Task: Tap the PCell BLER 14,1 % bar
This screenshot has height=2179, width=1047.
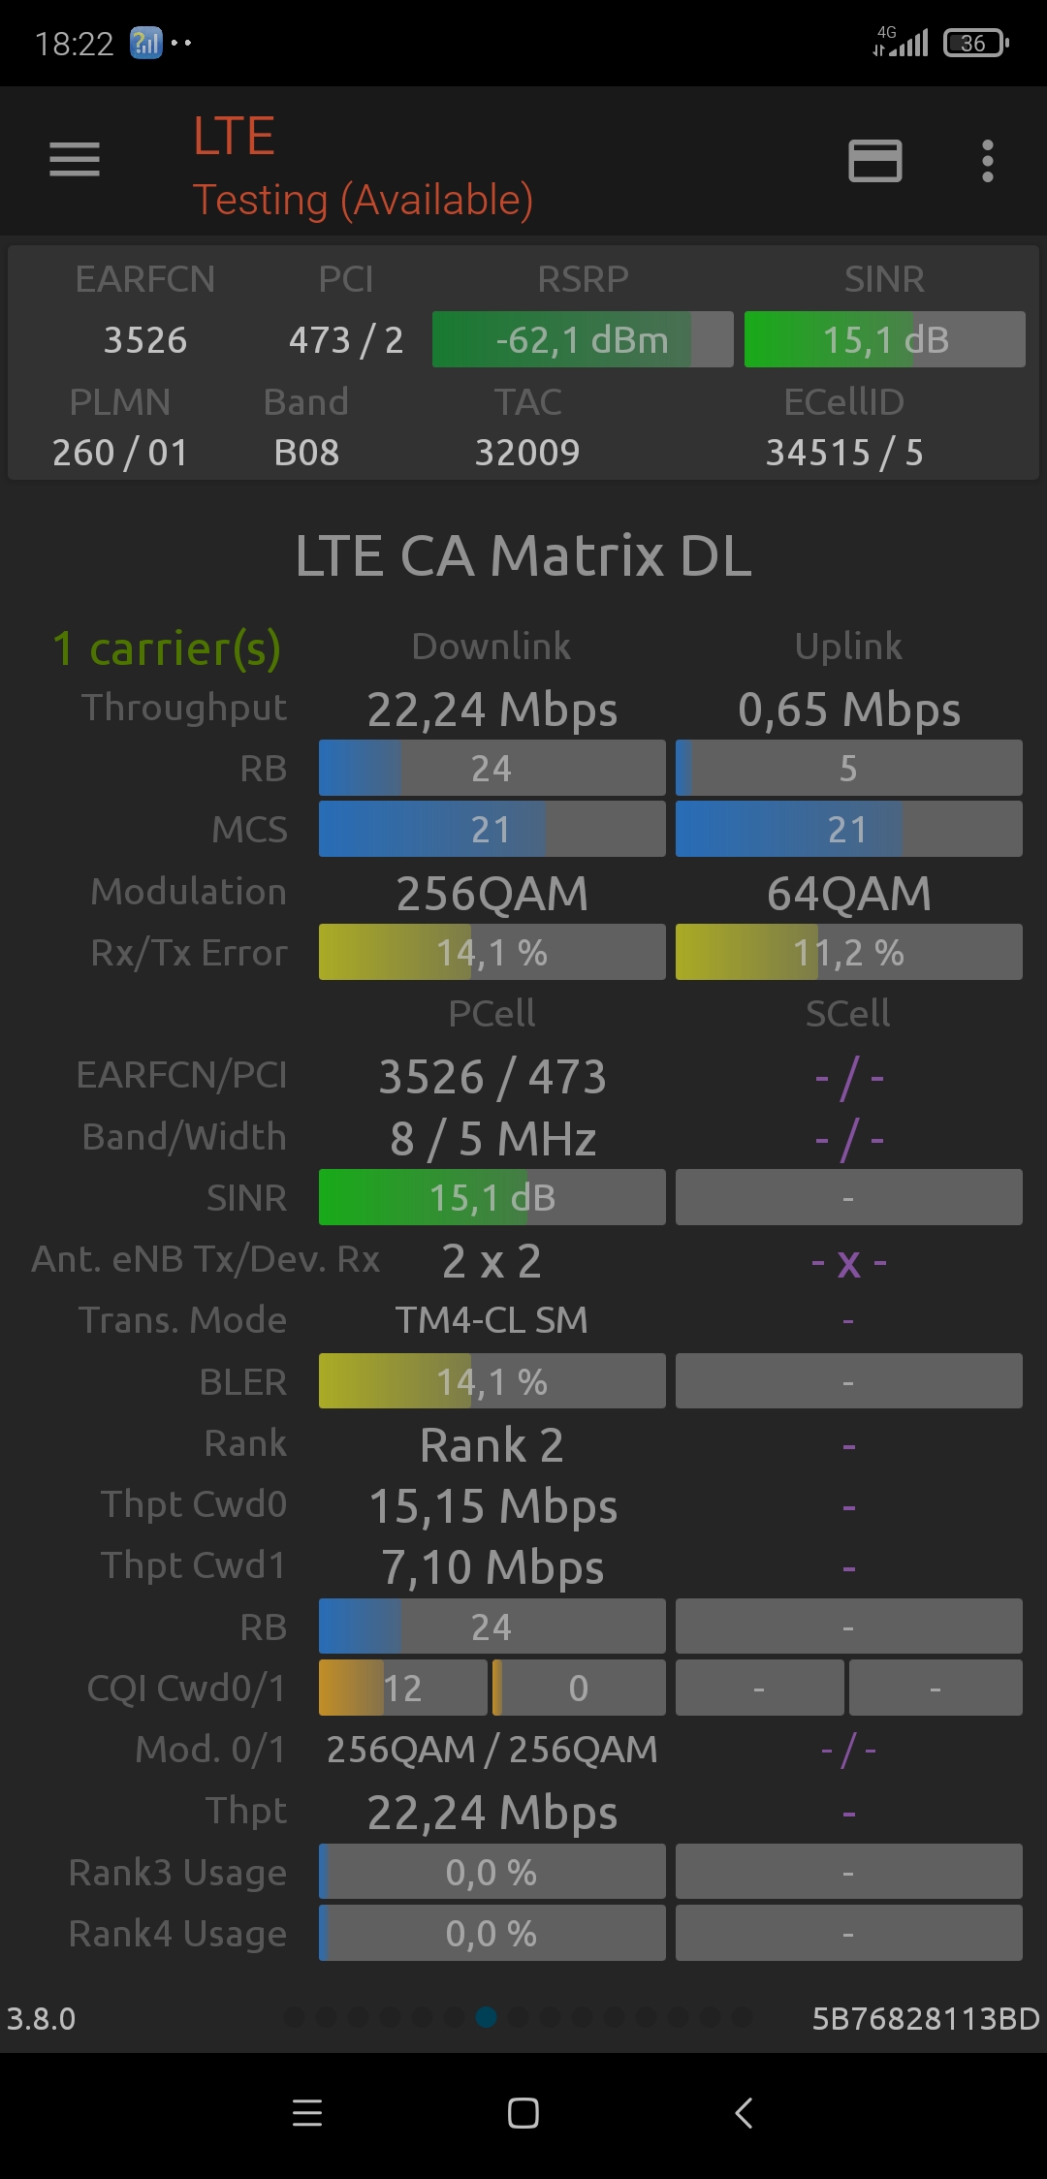Action: 492,1381
